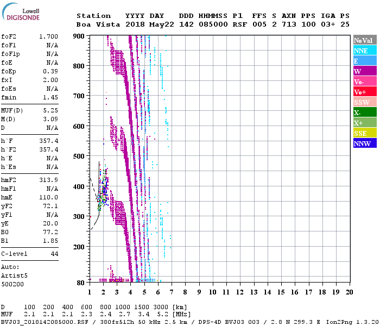This screenshot has height=326, width=380.
Task: Select the X- dark green swatch
Action: click(x=365, y=112)
